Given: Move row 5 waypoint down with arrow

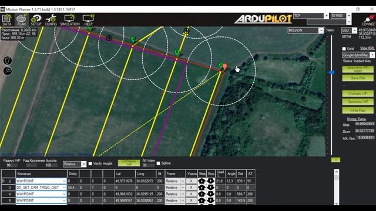Looking at the screenshot, I should pyautogui.click(x=210, y=200).
